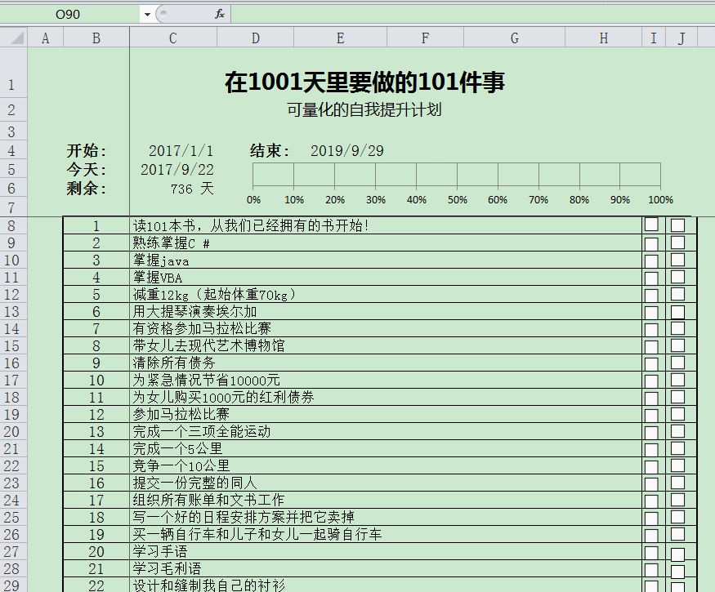715x592 pixels.
Task: Click the 开始: label cell
Action: click(87, 150)
